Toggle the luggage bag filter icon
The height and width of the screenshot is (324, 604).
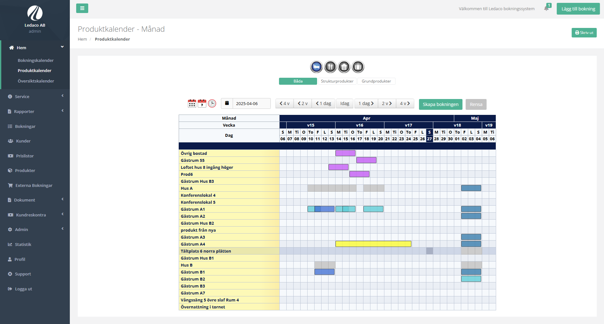point(358,67)
